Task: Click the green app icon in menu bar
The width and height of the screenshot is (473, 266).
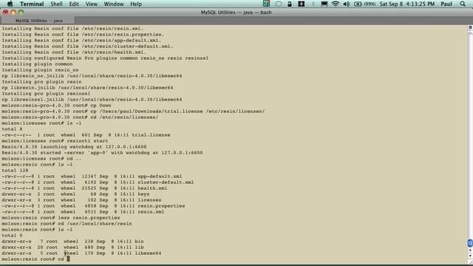Action: (266, 4)
